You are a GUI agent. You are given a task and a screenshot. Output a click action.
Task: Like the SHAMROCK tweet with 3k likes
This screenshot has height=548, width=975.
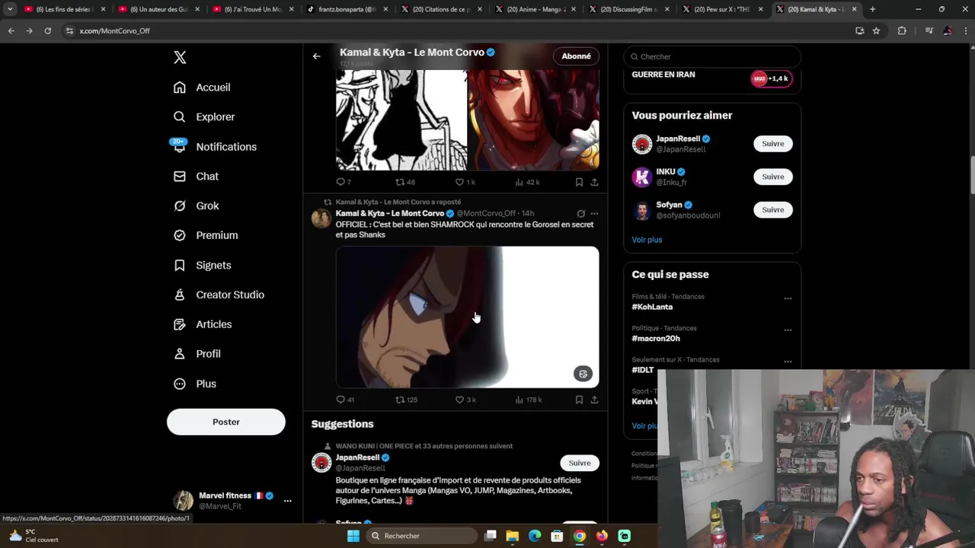(465, 400)
